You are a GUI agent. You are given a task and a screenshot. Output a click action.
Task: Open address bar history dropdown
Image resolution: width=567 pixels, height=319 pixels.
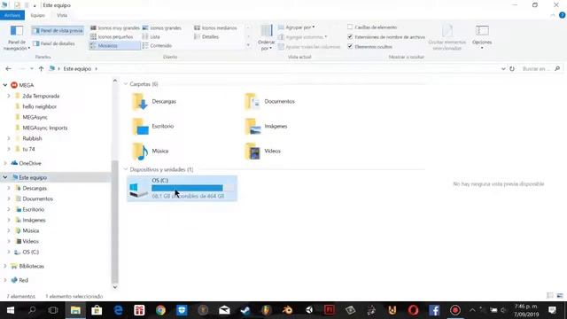click(x=503, y=69)
